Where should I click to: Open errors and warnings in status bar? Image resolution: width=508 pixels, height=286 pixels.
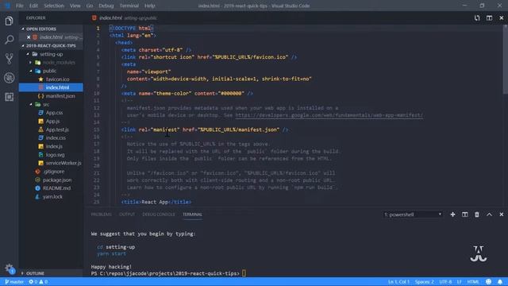pos(38,282)
